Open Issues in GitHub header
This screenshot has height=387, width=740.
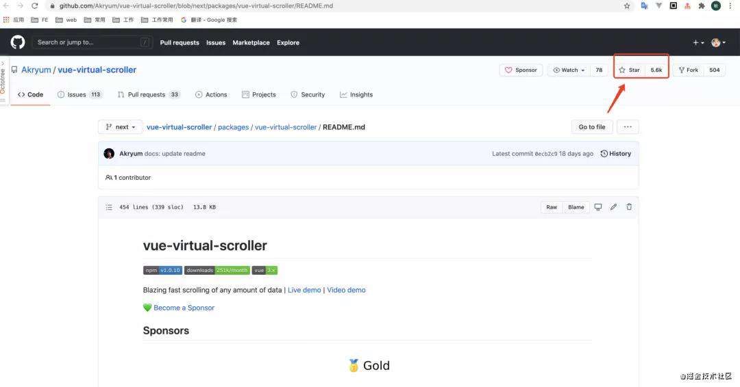pos(216,42)
